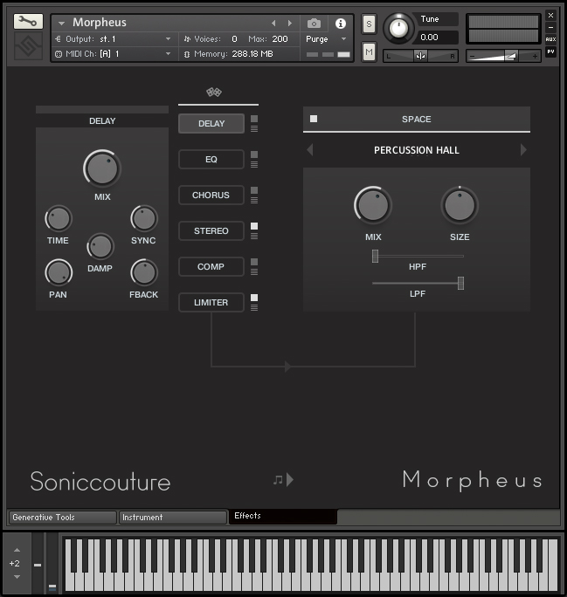Select the previous reverb preset arrow
The width and height of the screenshot is (567, 597).
tap(310, 149)
